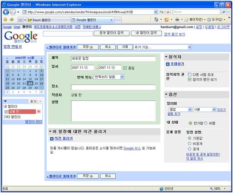Viewport: 233px width, 193px height.
Task: Open the 추가 기능 dropdown
Action: click(x=163, y=47)
